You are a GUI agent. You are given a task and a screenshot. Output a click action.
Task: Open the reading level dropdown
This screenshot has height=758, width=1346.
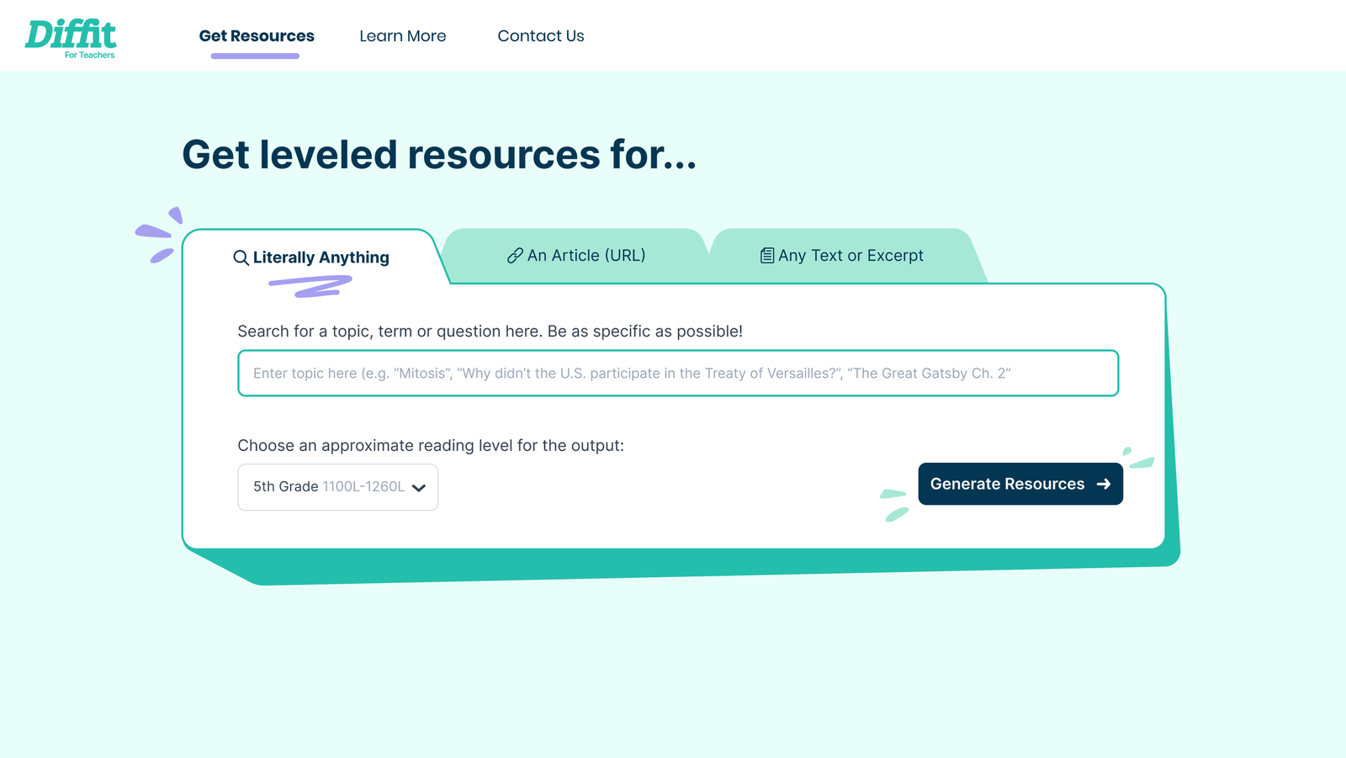[337, 487]
